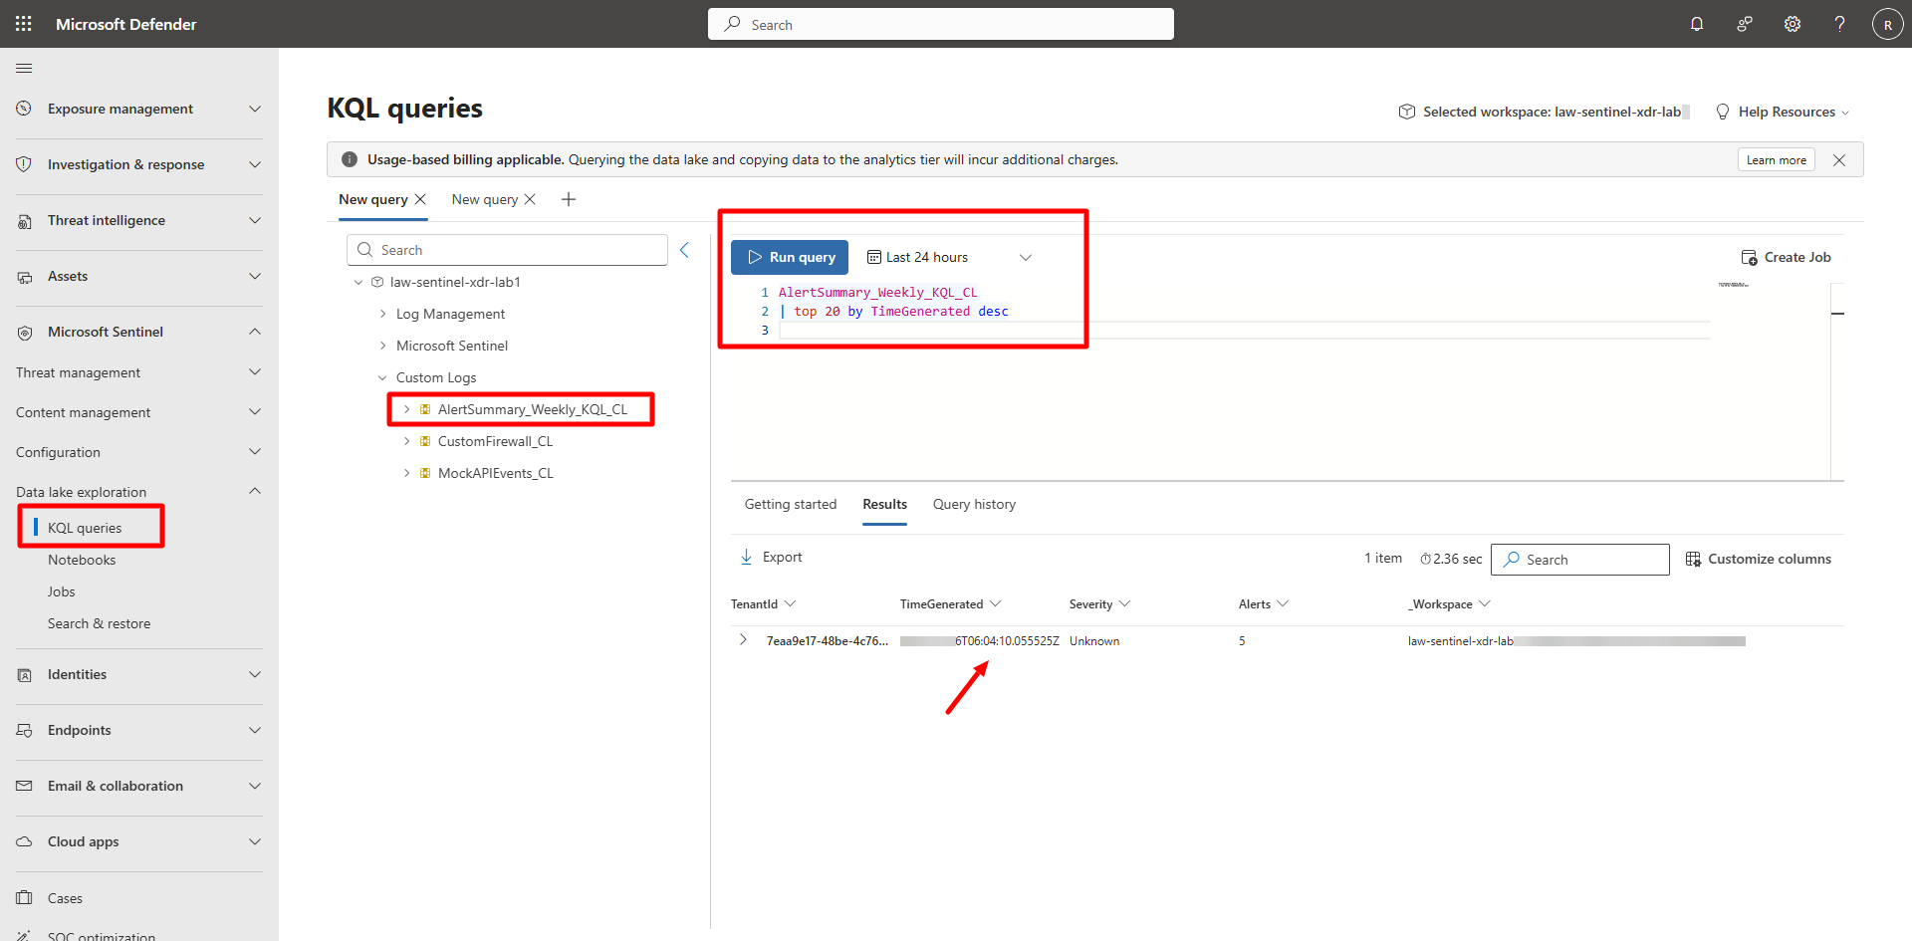Click the Severity value Unknown cell
Viewport: 1912px width, 941px height.
point(1094,641)
